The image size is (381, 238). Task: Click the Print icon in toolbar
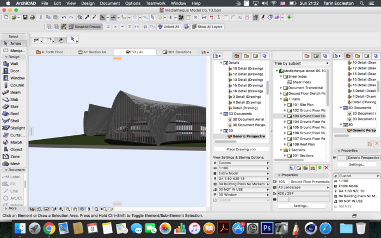[x=33, y=18]
